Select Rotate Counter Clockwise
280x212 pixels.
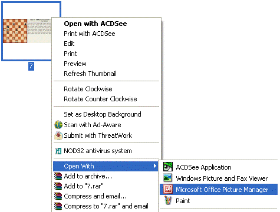click(106, 99)
